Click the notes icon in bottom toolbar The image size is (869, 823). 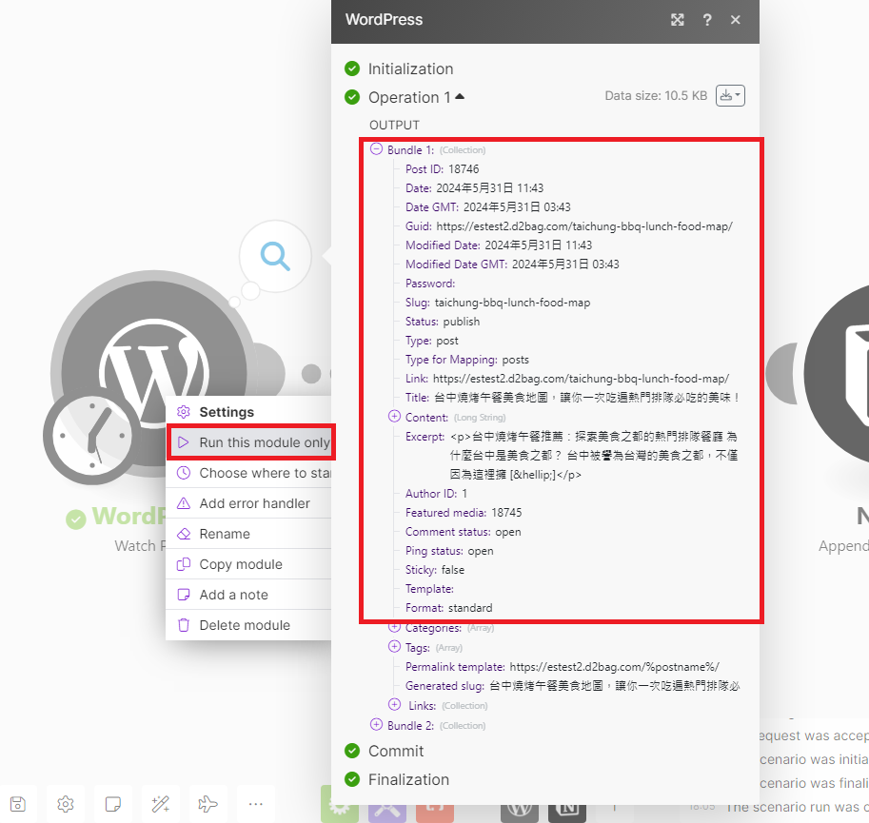pos(113,804)
